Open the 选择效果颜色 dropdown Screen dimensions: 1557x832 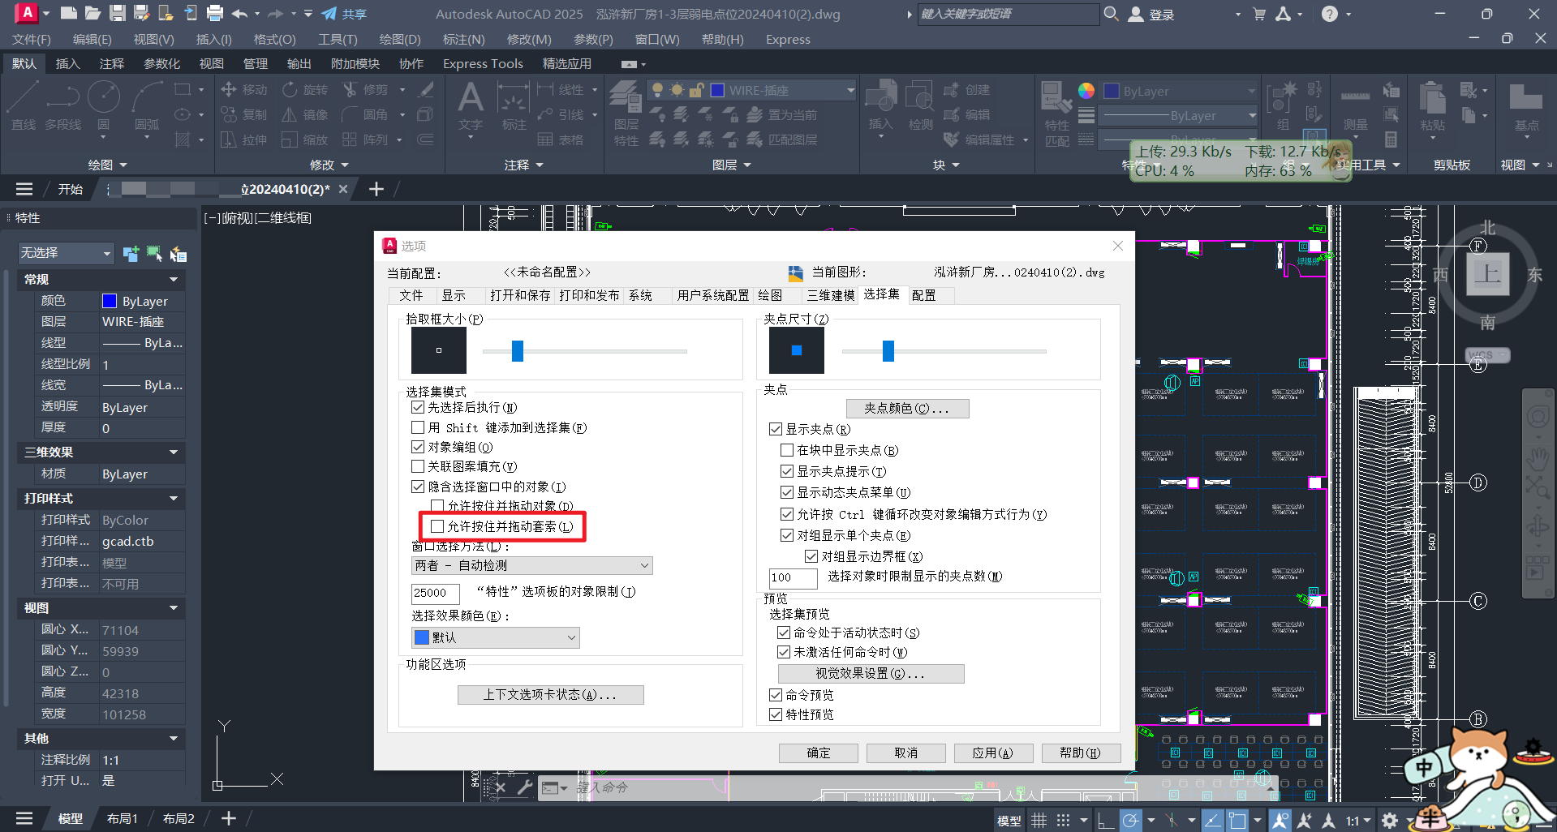pos(496,637)
